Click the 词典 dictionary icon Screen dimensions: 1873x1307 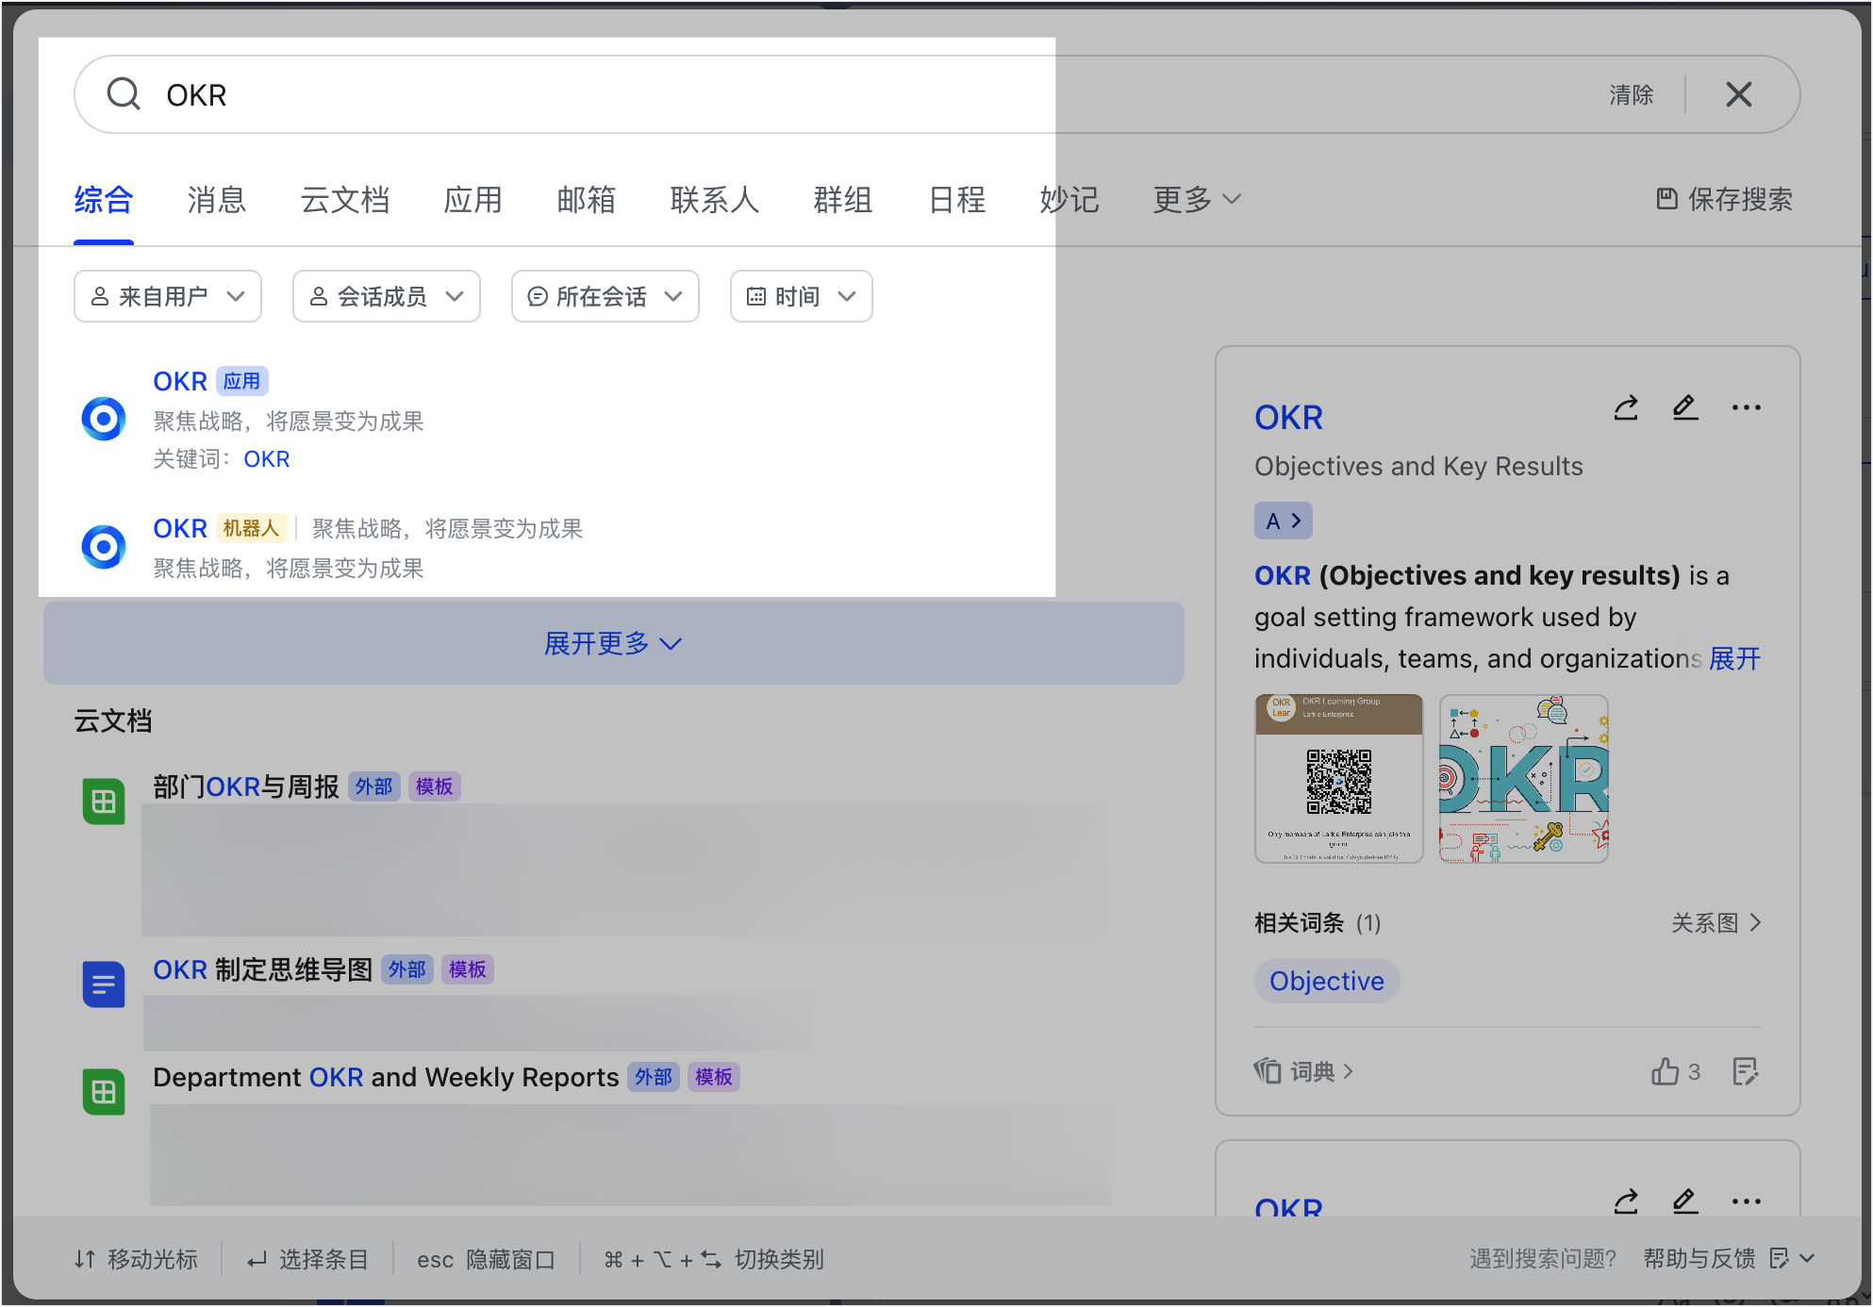pyautogui.click(x=1268, y=1072)
